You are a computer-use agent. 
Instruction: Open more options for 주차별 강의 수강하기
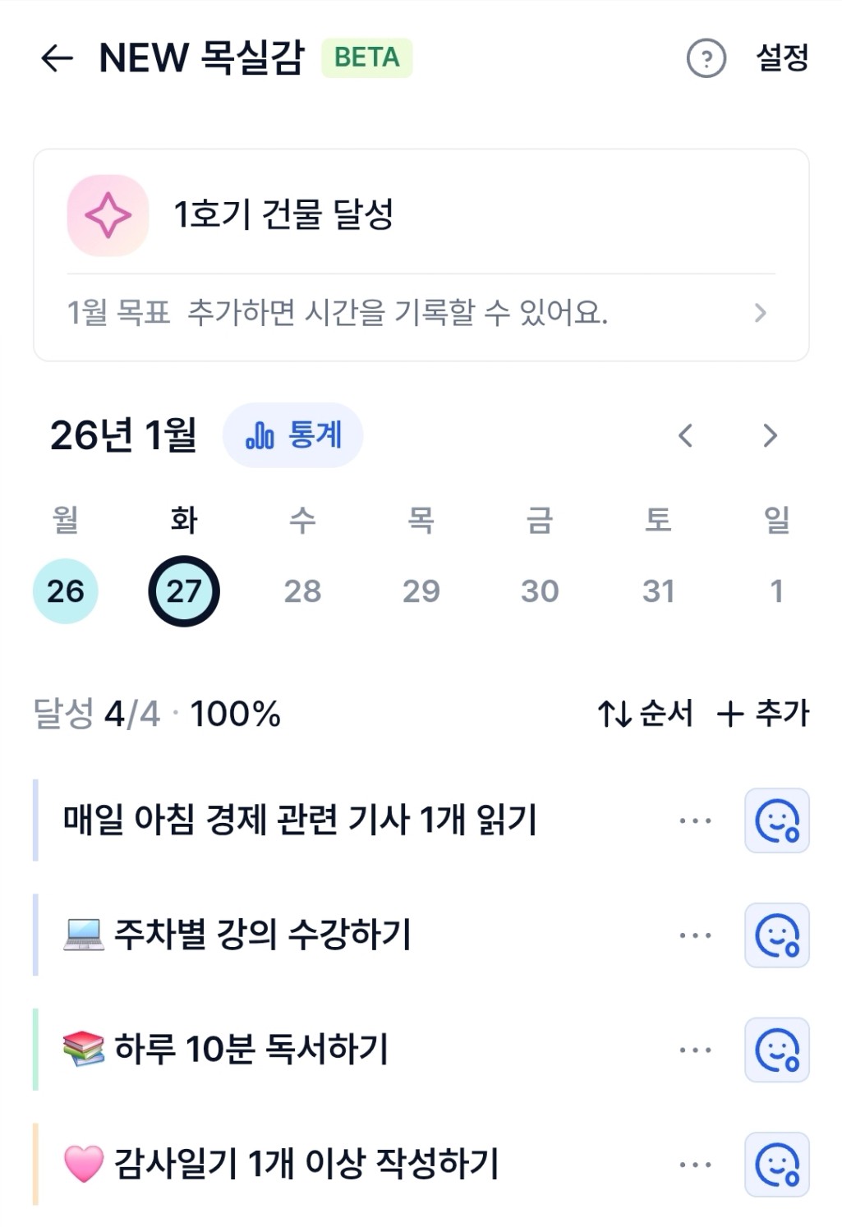coord(695,935)
